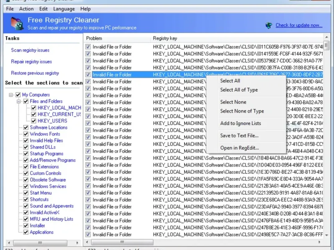Untick the HKEY_USERS checkbox
The image size is (334, 250).
[34, 121]
